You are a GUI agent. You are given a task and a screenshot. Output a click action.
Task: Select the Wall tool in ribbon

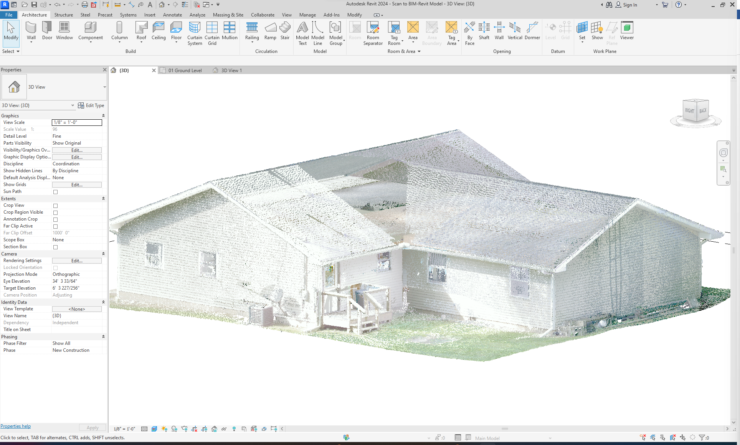pyautogui.click(x=31, y=31)
